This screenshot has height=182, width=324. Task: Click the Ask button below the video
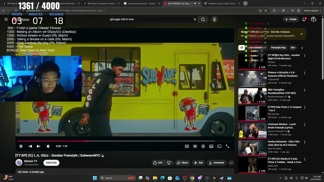click(198, 163)
